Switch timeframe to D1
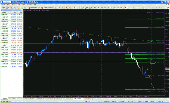Viewport: 170px width, 103px height. pos(115,8)
